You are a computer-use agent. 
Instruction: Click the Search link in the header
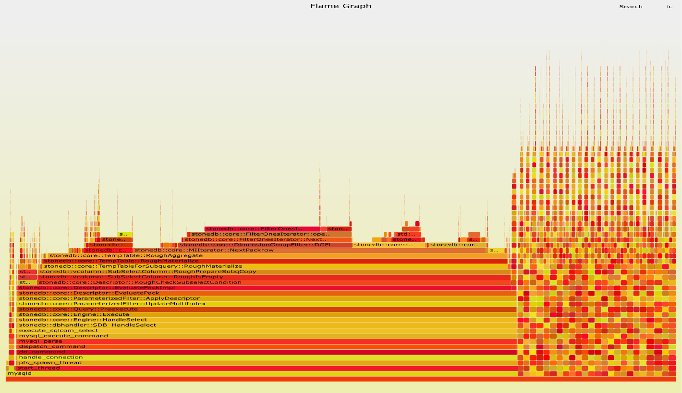(631, 6)
